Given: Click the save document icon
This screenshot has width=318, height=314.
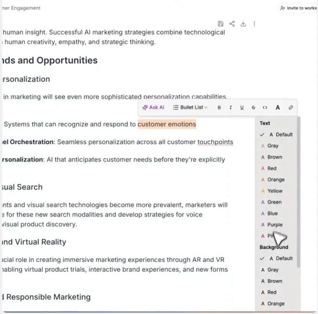Looking at the screenshot, I should [x=221, y=24].
